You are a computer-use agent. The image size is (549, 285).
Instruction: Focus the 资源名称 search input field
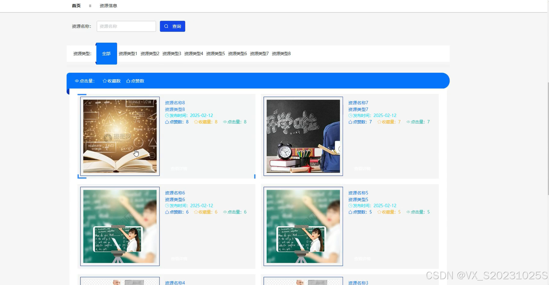[x=126, y=26]
